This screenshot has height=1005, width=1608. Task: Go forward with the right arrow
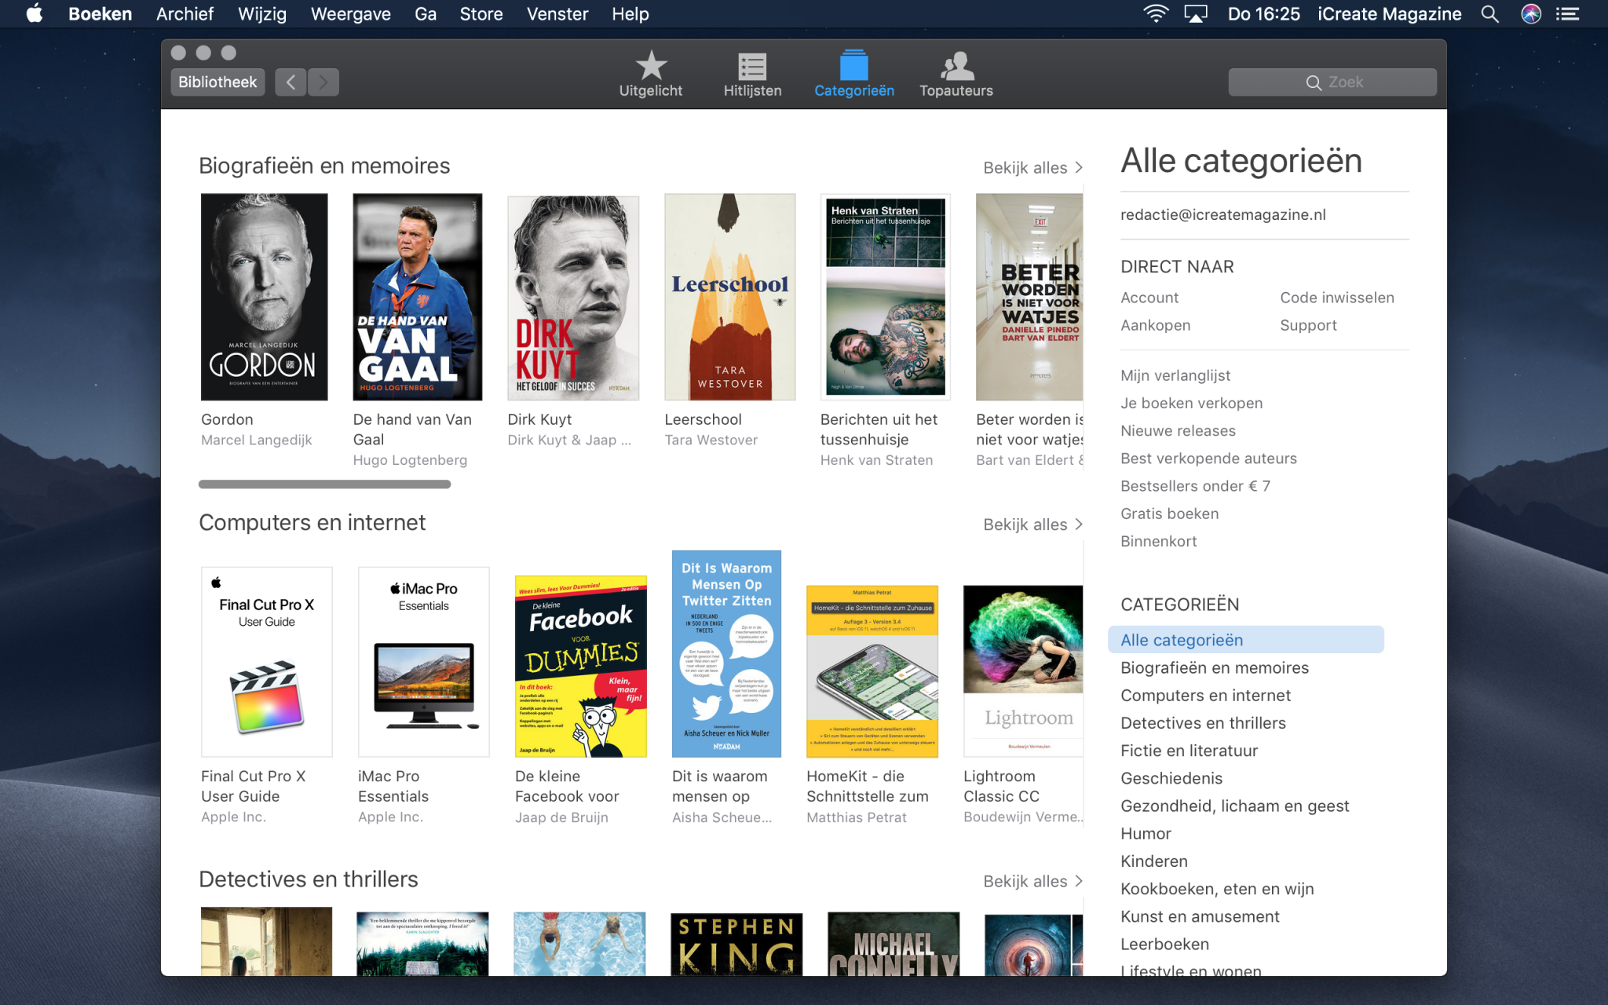point(323,82)
